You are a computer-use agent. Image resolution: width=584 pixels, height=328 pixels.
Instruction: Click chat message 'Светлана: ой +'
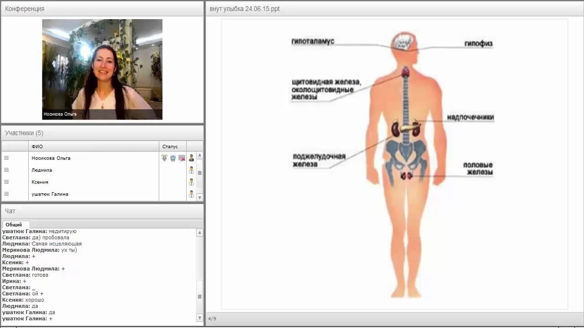point(23,294)
